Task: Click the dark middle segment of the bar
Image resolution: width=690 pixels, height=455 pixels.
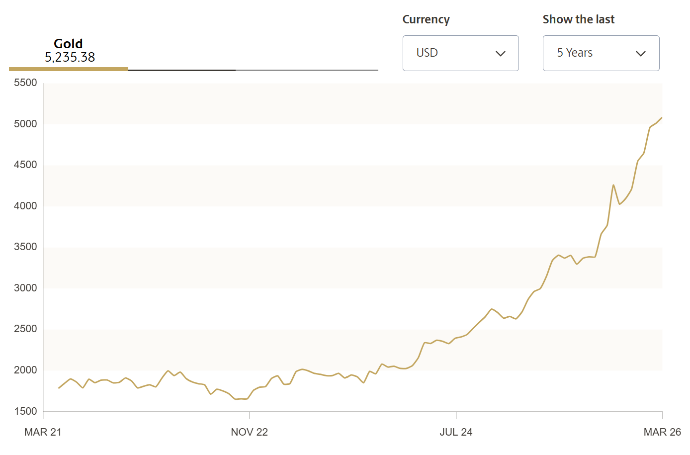Action: (182, 70)
